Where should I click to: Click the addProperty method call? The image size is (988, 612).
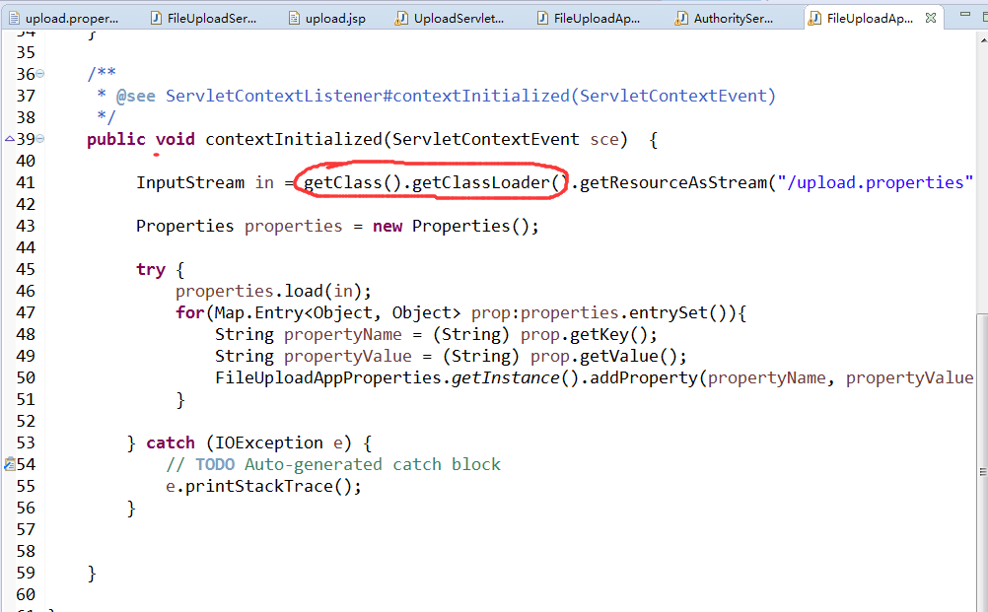tap(643, 377)
